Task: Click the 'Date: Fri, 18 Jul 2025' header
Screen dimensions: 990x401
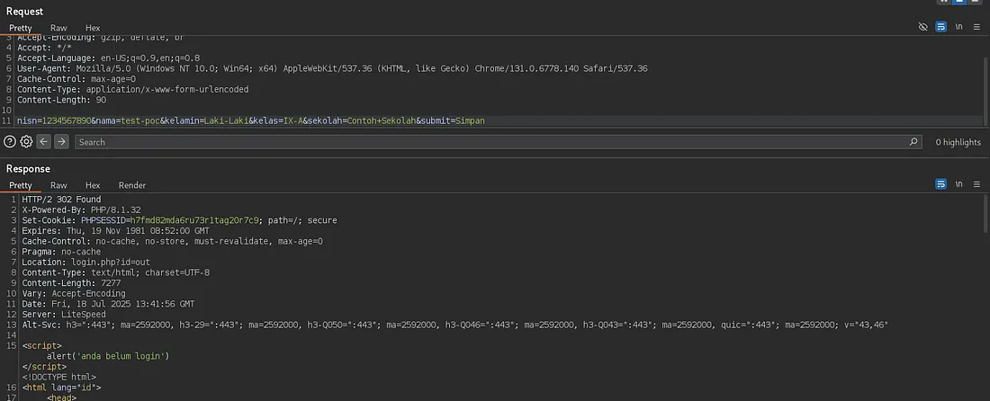Action: 108,303
